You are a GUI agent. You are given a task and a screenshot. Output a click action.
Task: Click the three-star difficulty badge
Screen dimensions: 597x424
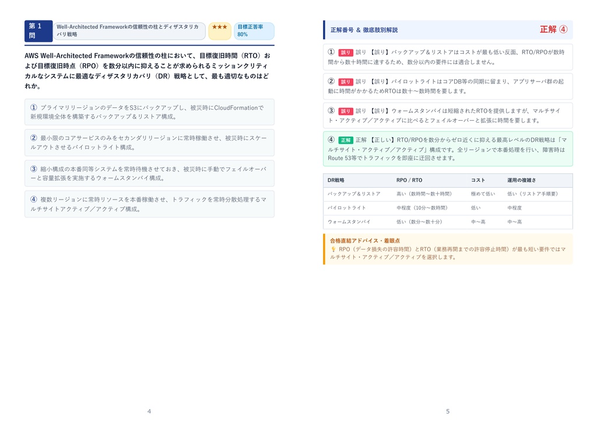[x=220, y=31]
